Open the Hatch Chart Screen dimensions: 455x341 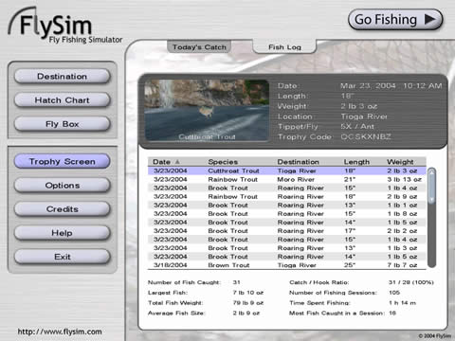pyautogui.click(x=63, y=100)
